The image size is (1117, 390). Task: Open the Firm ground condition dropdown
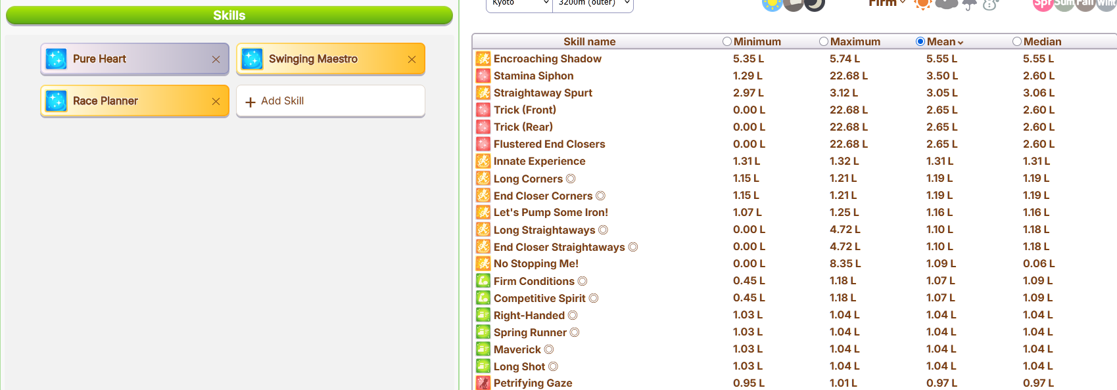(887, 3)
